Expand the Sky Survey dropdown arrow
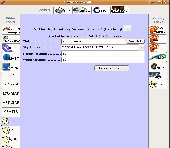This screenshot has width=170, height=148. [x=141, y=47]
